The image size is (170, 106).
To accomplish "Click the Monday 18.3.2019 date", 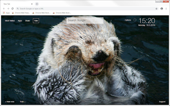I will coord(147,25).
